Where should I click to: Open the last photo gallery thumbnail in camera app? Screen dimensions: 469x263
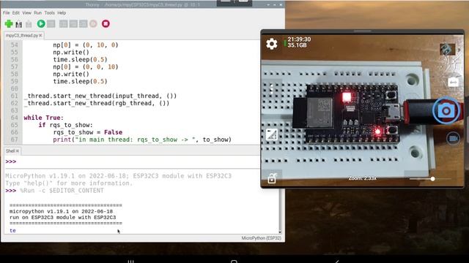click(448, 49)
